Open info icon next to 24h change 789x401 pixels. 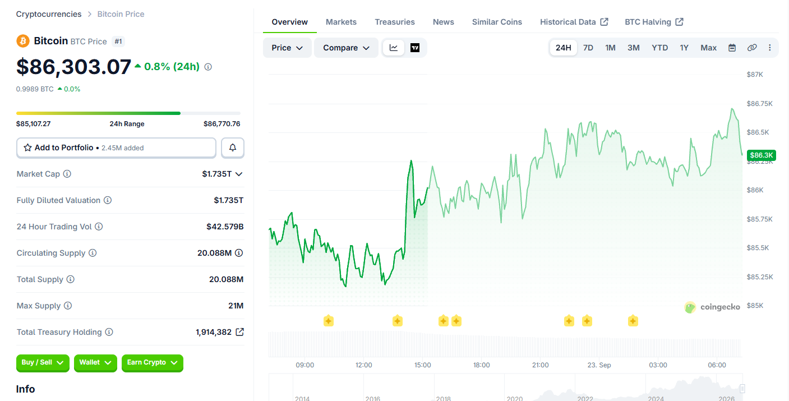pyautogui.click(x=208, y=67)
